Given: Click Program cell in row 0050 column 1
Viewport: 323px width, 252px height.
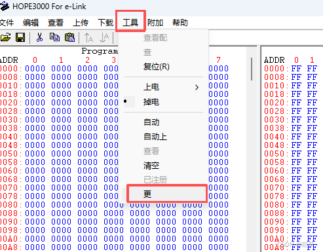Looking at the screenshot, I should 61,154.
